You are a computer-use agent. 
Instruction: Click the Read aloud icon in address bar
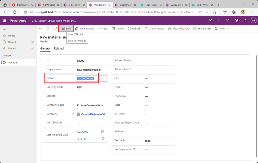click(x=200, y=12)
